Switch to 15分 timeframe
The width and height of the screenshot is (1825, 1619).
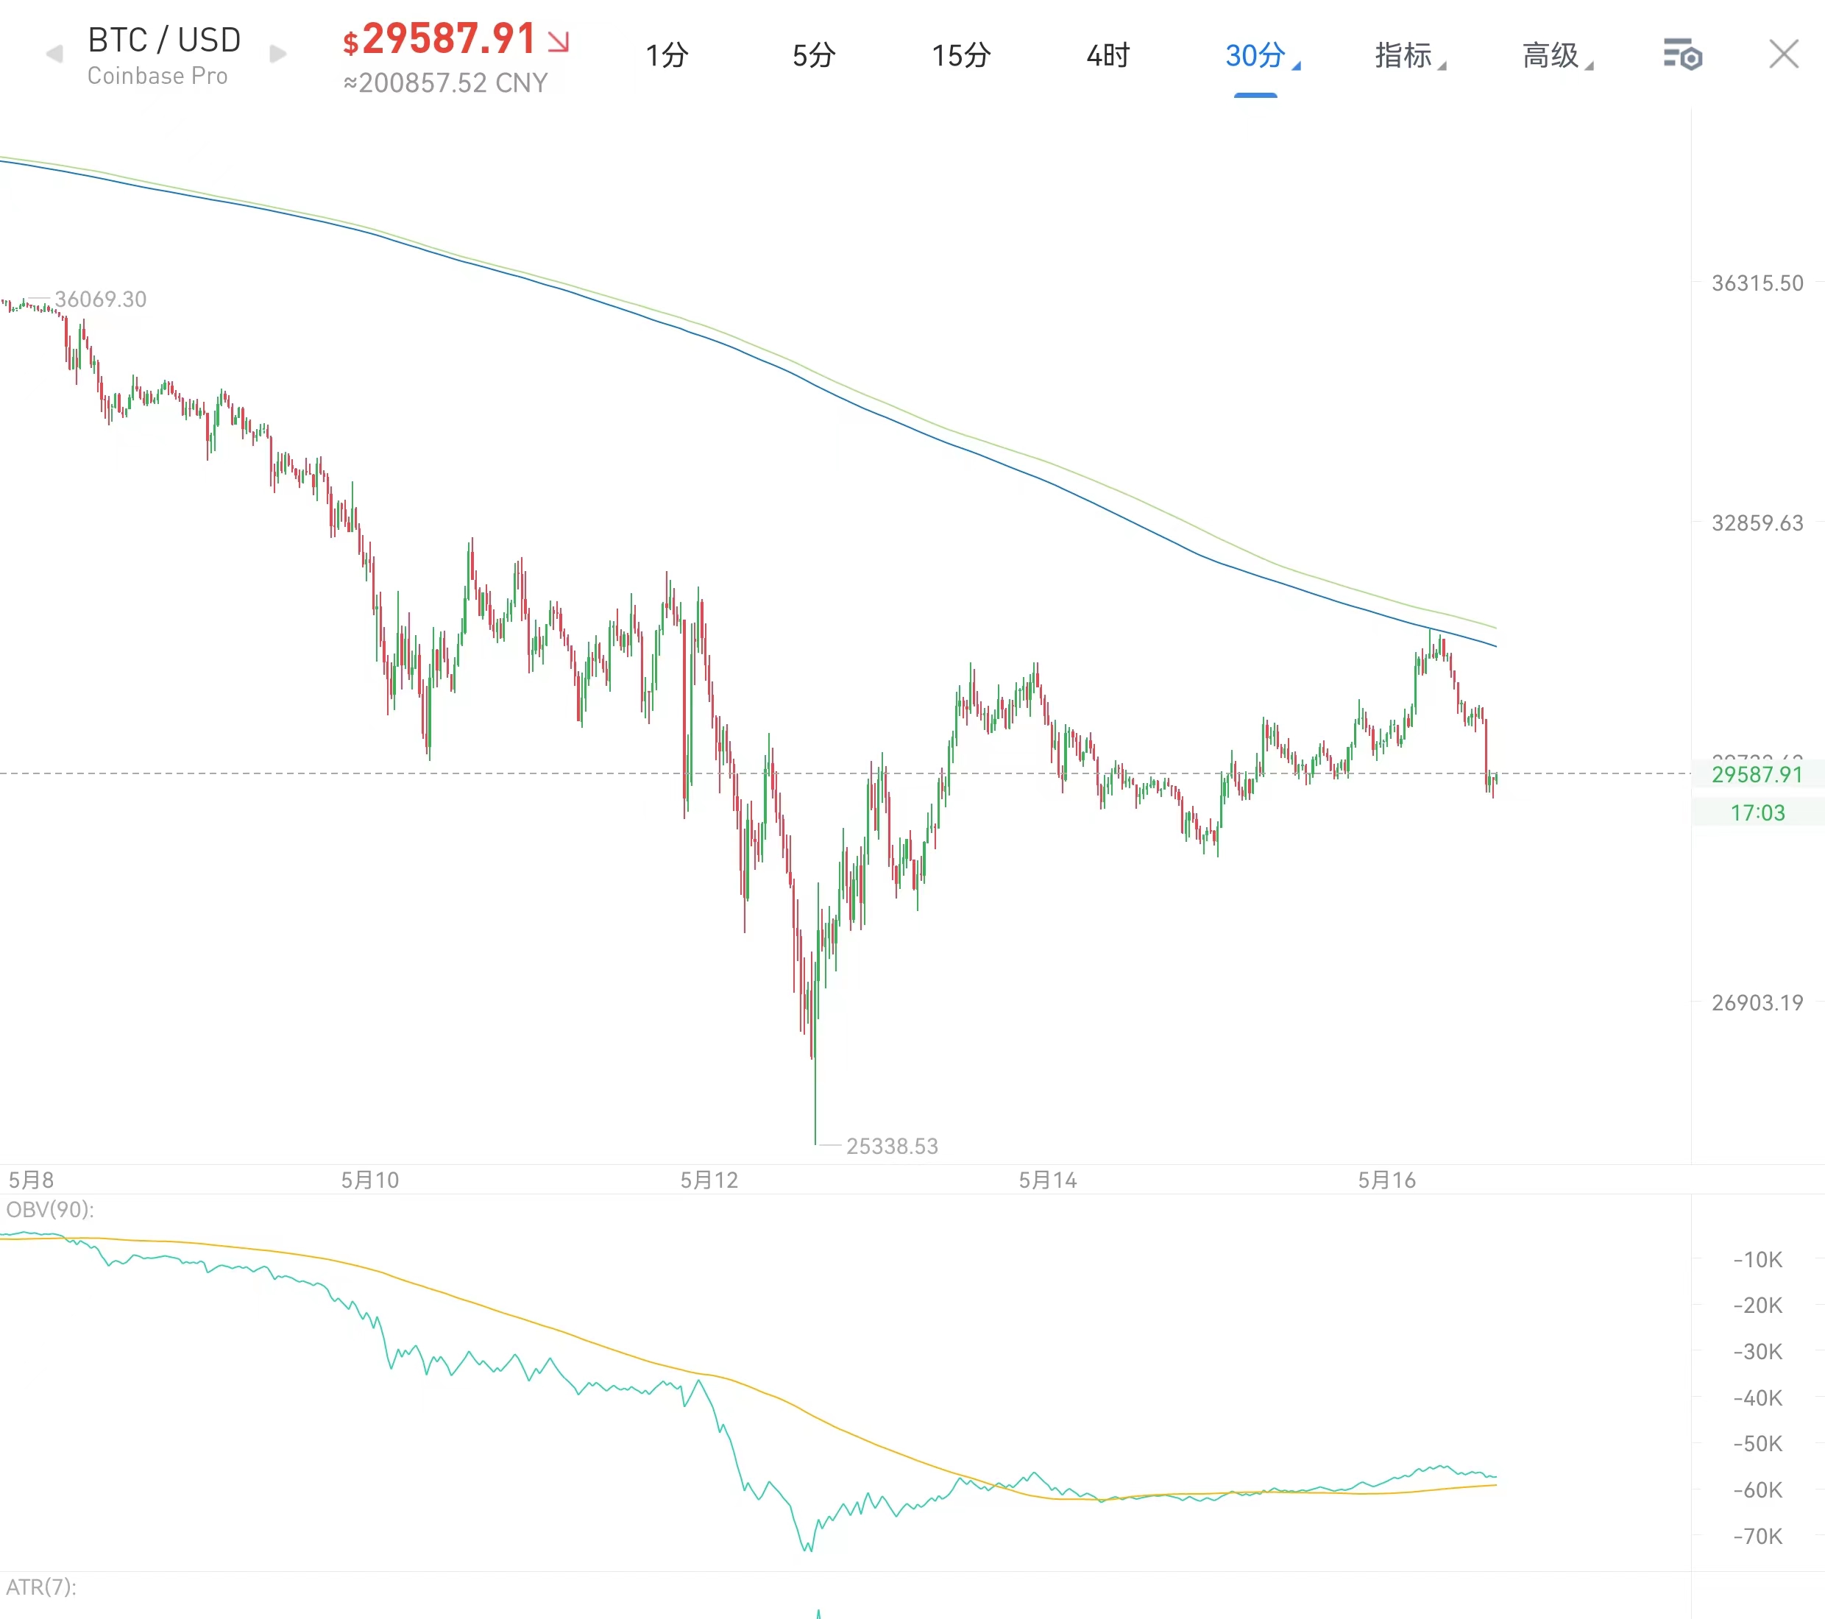coord(961,55)
